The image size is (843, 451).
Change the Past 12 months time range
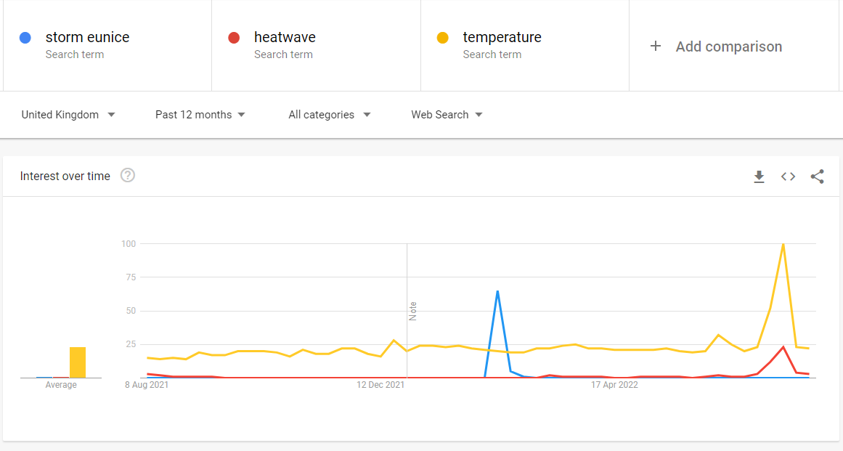(200, 115)
